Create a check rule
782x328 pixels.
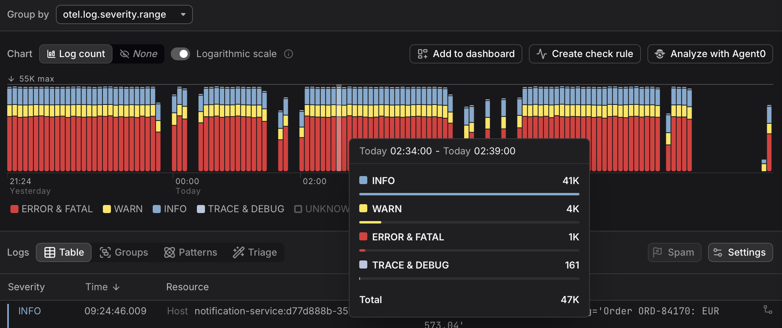(584, 54)
